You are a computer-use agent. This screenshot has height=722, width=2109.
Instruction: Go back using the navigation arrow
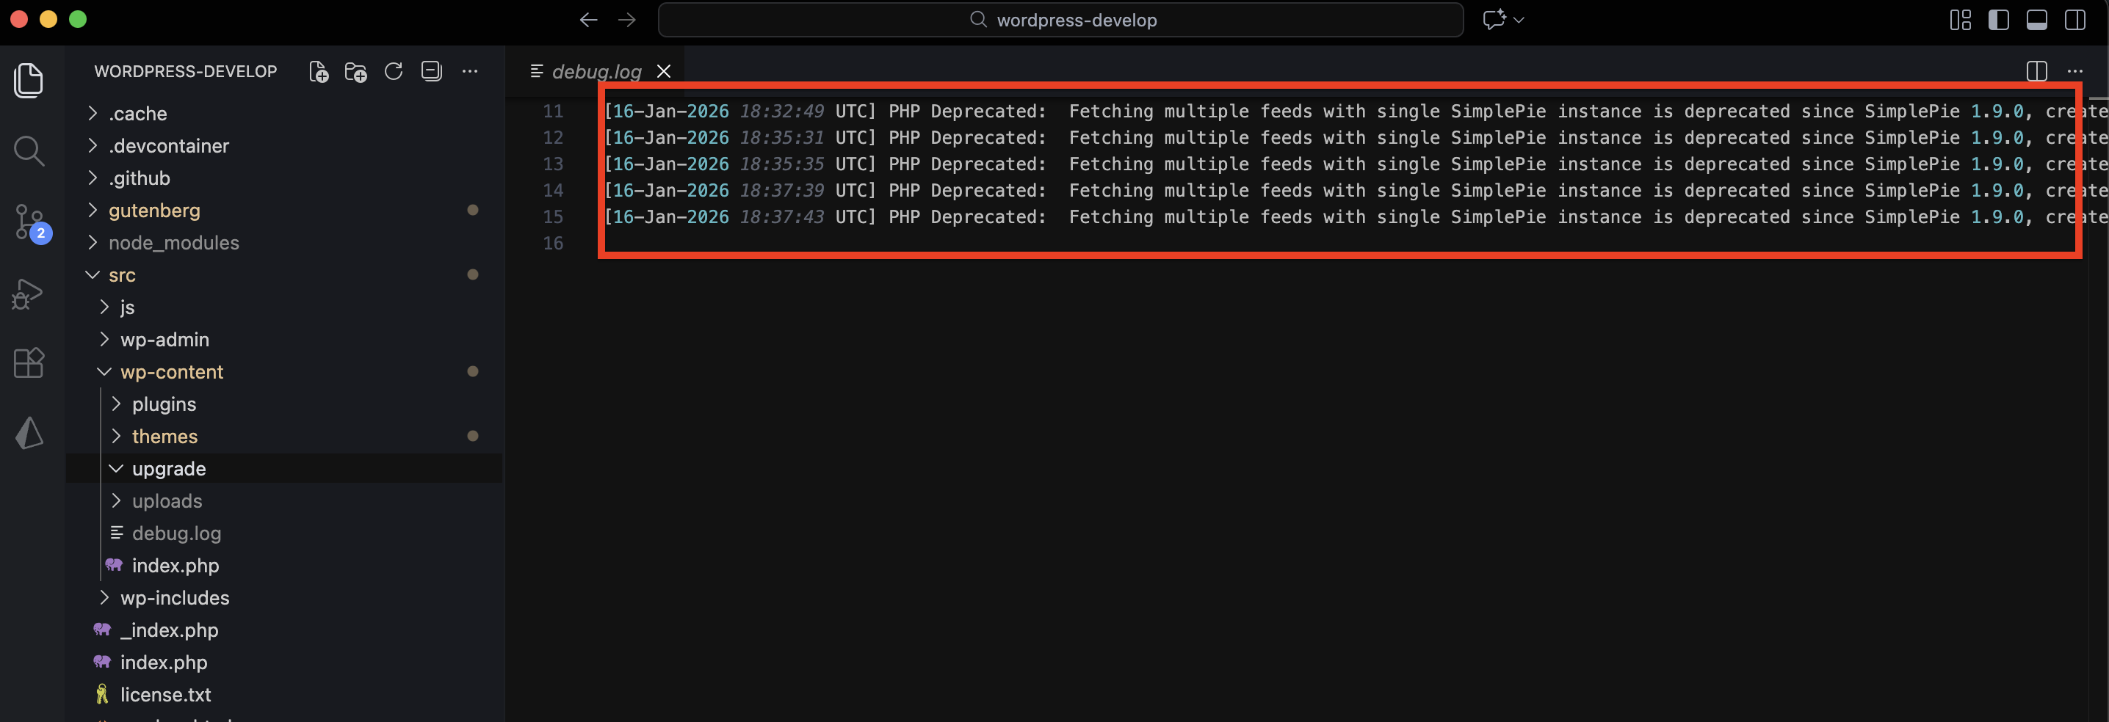pyautogui.click(x=588, y=20)
